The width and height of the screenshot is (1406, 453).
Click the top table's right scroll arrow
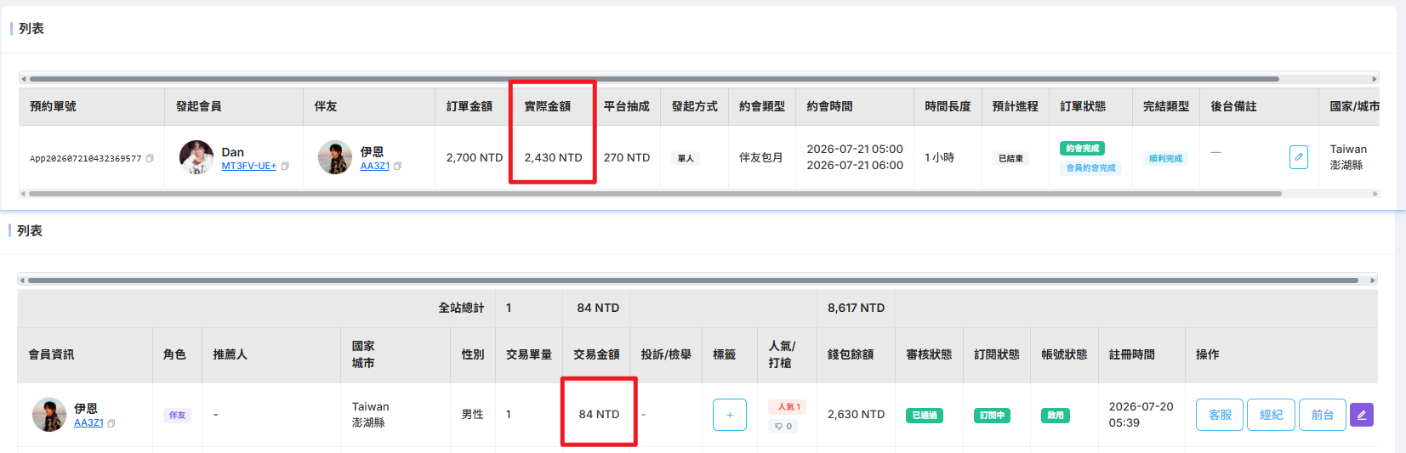click(x=1374, y=79)
